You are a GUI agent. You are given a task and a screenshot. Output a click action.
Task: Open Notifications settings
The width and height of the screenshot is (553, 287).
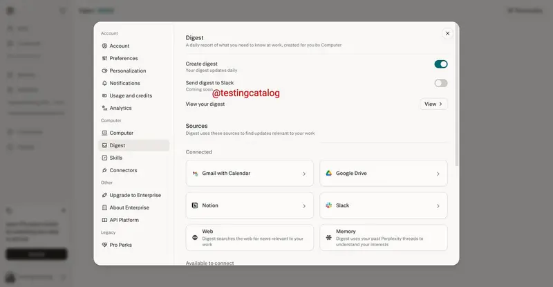pos(133,83)
